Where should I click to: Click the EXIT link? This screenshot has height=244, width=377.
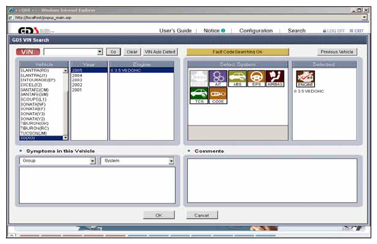pyautogui.click(x=357, y=31)
